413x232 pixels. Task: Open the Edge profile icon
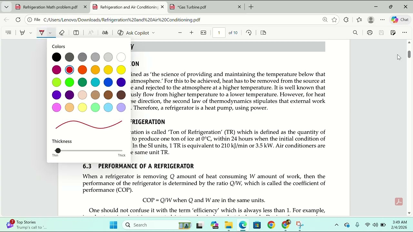click(371, 20)
